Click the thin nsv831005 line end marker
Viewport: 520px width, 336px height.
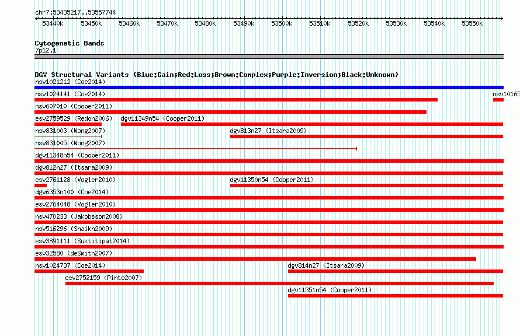[x=356, y=149]
